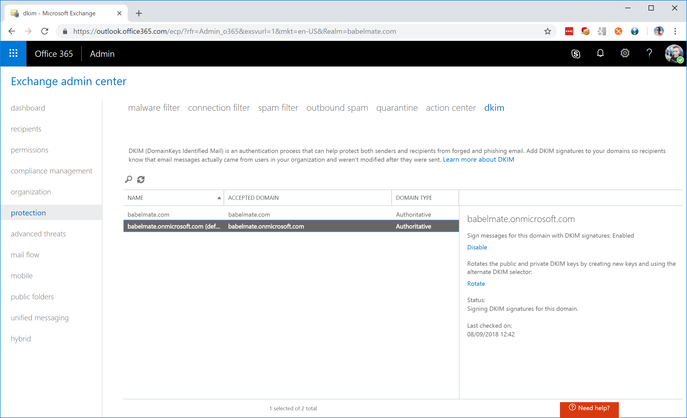Open the Chrome three-dot menu
Viewport: 687px width, 418px height.
(x=675, y=31)
